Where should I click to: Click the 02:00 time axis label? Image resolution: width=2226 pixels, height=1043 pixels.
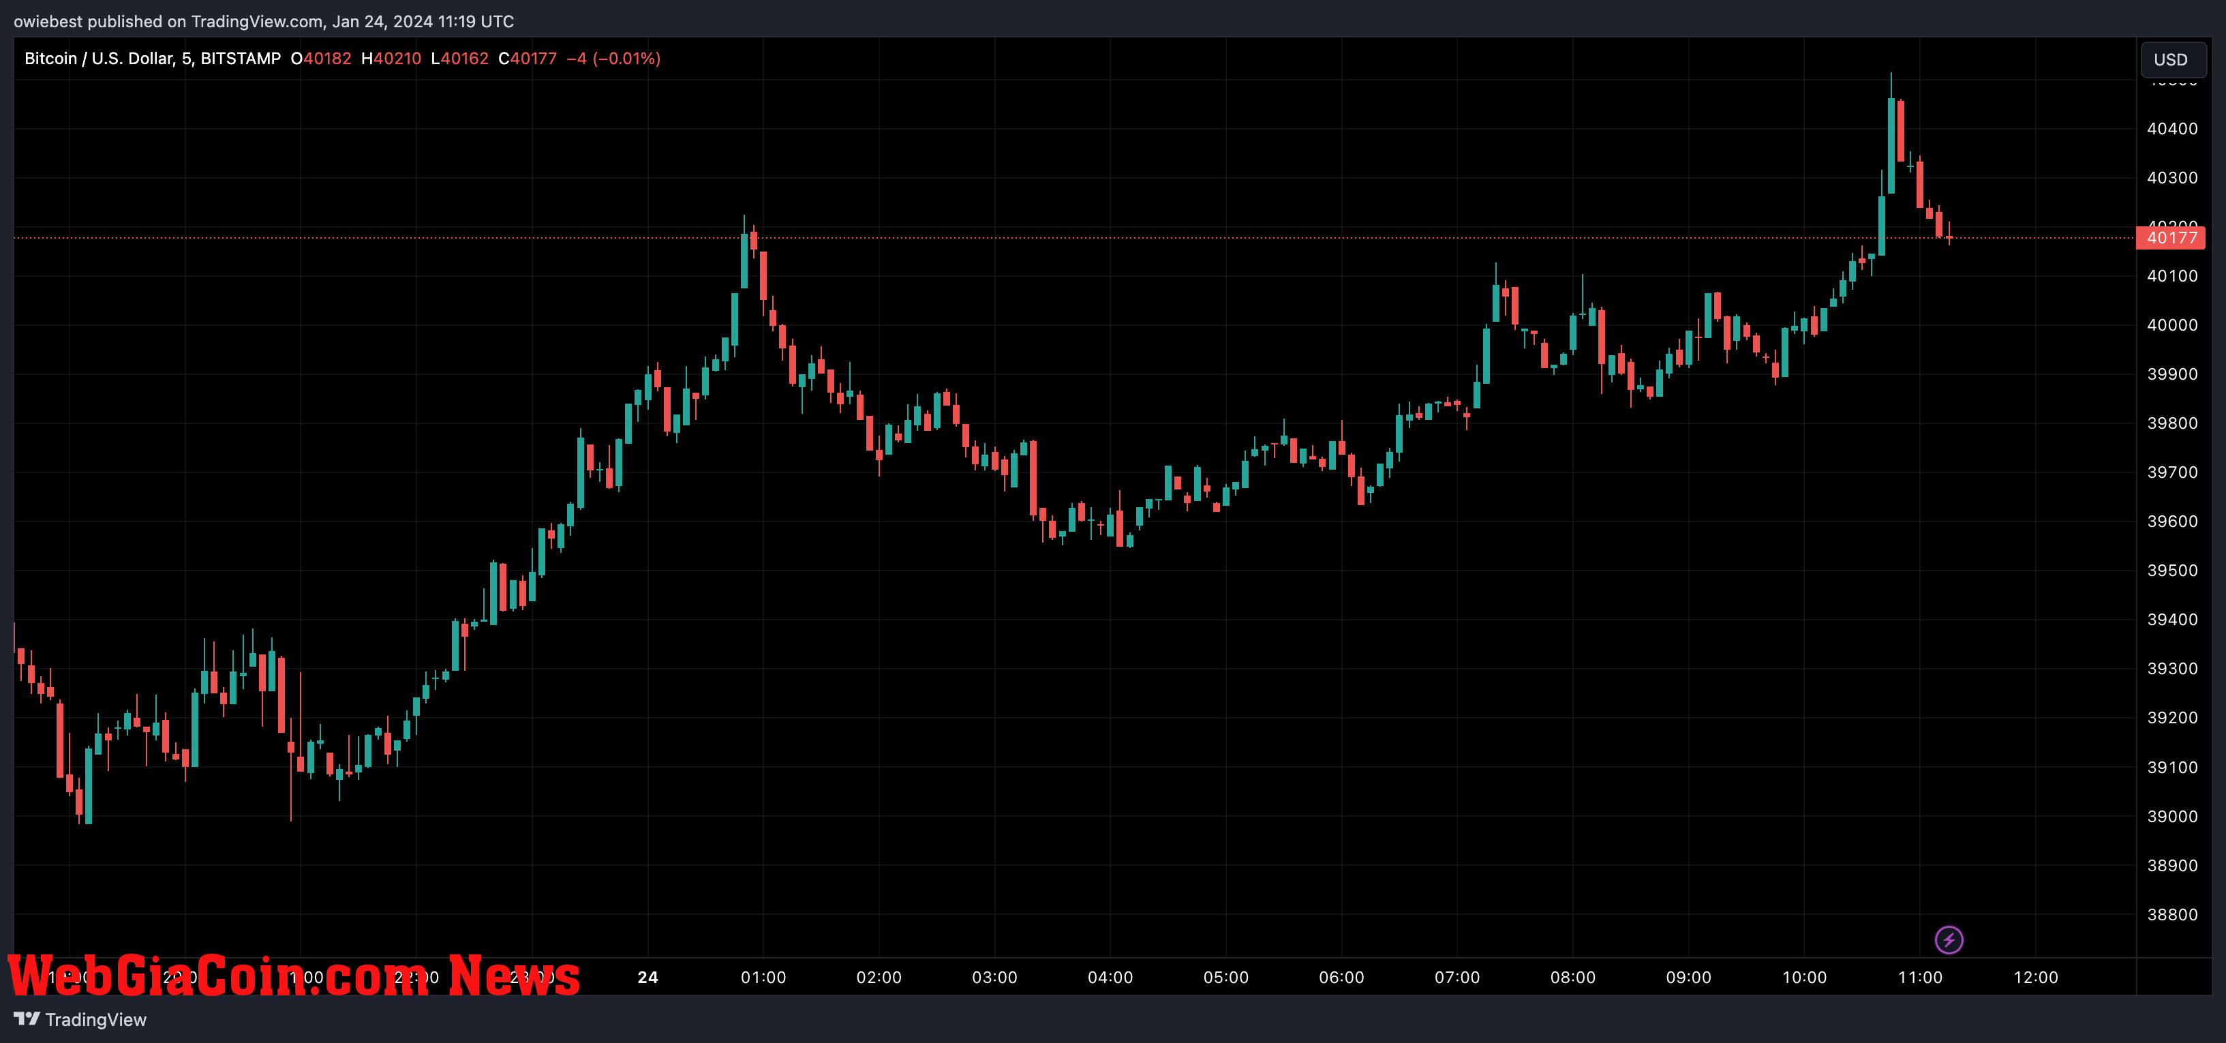879,978
